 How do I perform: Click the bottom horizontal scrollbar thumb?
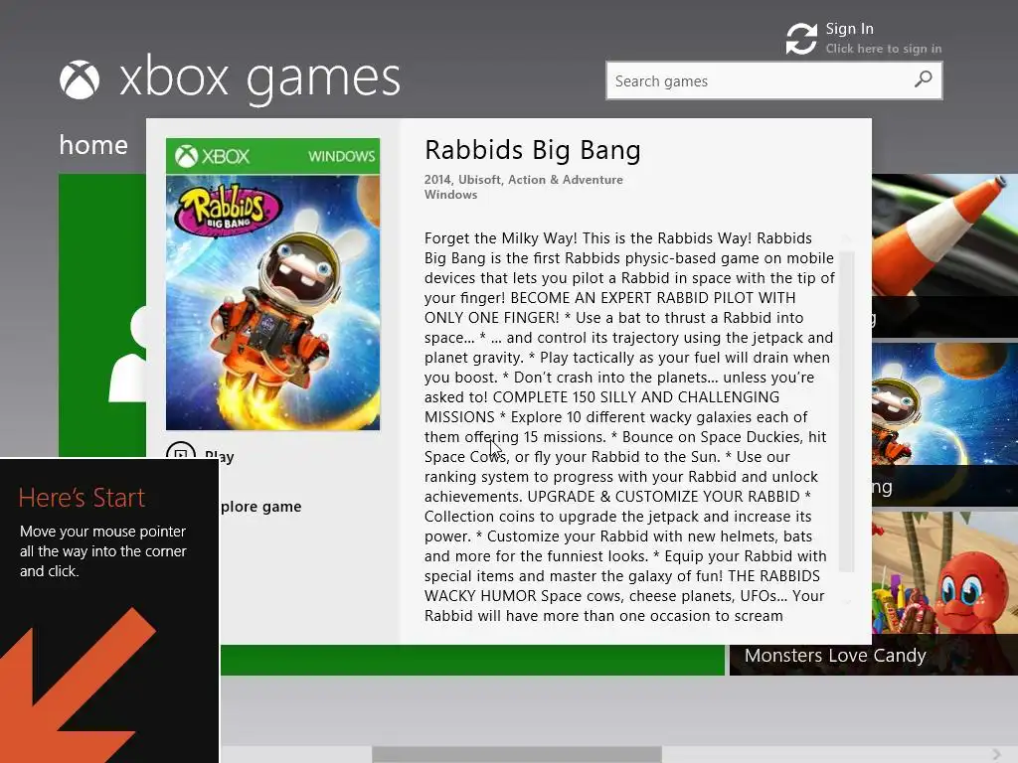click(517, 755)
